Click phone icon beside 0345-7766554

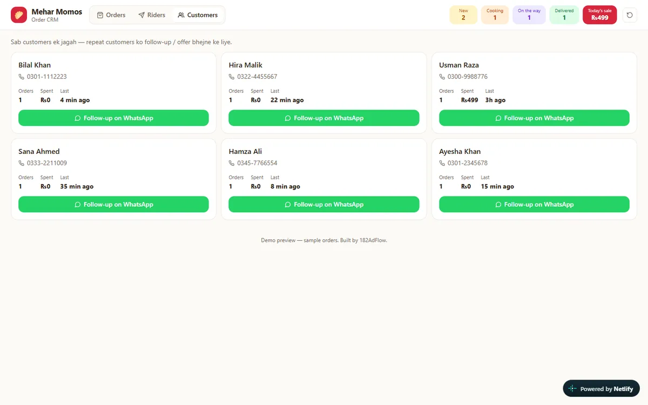pyautogui.click(x=232, y=163)
